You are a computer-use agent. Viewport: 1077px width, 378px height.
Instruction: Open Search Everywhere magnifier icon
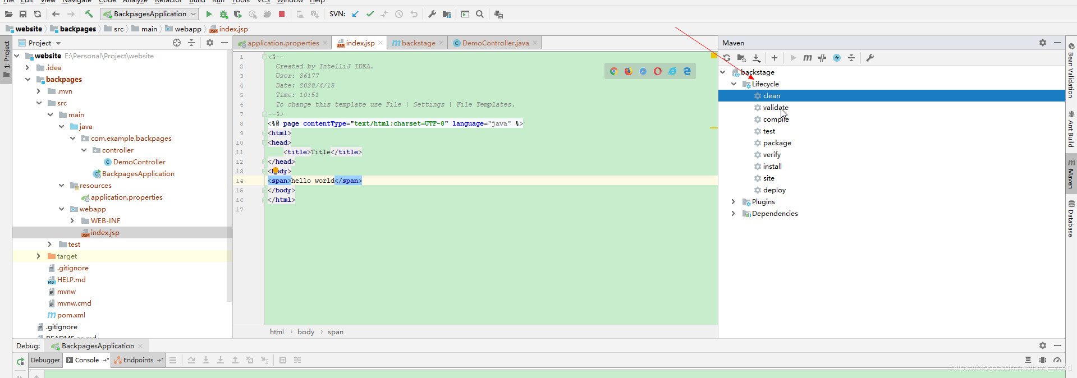[480, 14]
